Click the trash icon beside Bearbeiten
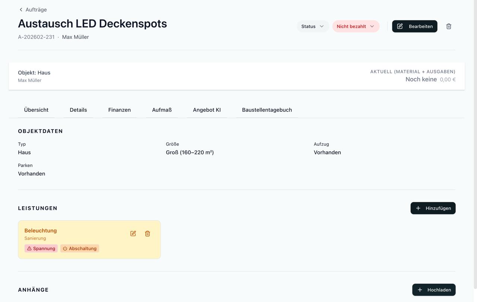The width and height of the screenshot is (477, 302). (x=449, y=26)
